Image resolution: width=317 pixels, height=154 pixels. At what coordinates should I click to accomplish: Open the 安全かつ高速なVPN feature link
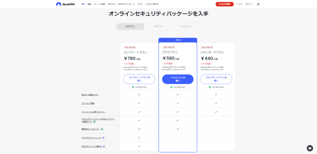(x=90, y=95)
